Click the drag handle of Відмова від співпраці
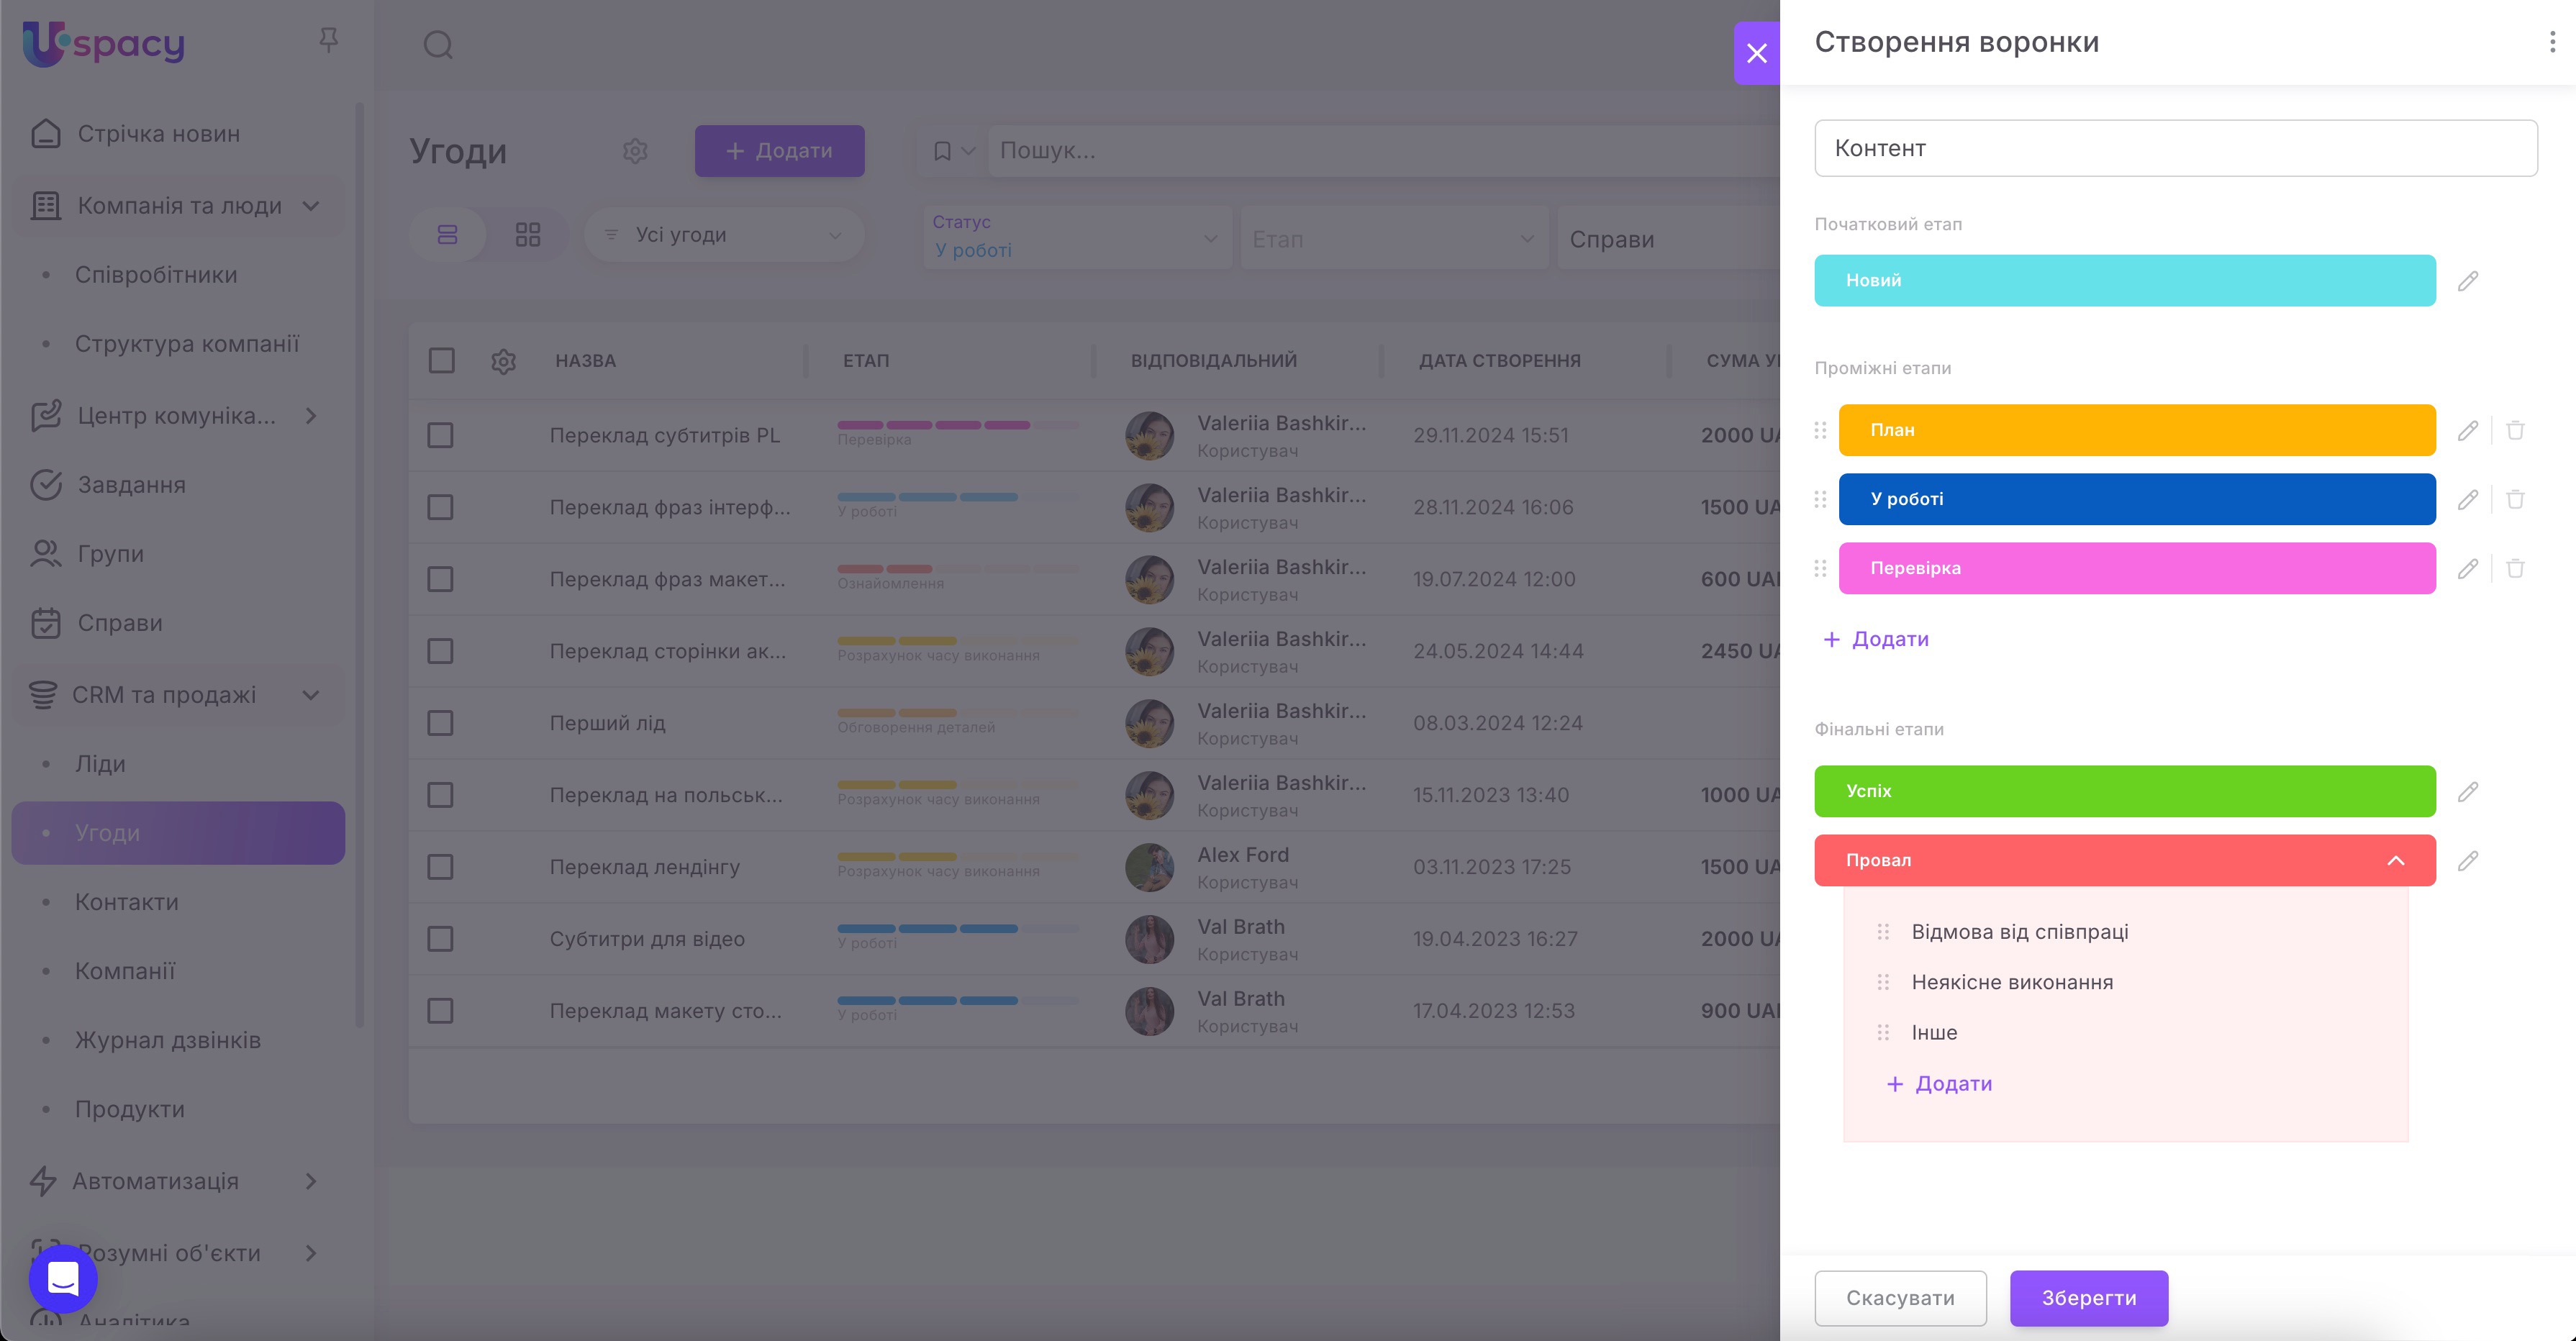The height and width of the screenshot is (1341, 2576). 1883,932
